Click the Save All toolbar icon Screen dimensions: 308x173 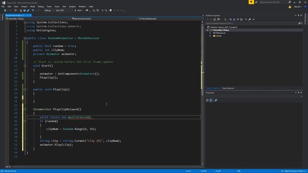click(28, 11)
